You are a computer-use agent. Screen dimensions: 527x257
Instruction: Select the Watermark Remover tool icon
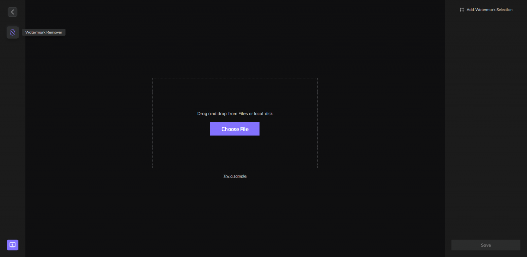pos(12,32)
